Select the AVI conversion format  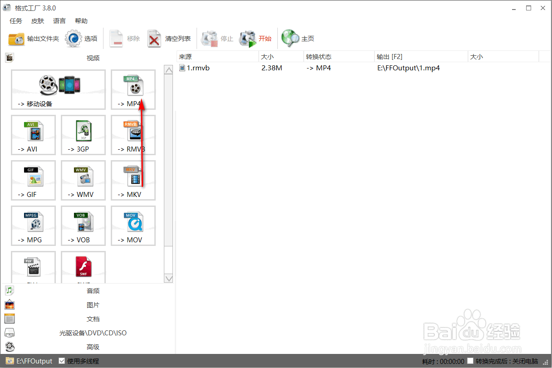[x=33, y=135]
